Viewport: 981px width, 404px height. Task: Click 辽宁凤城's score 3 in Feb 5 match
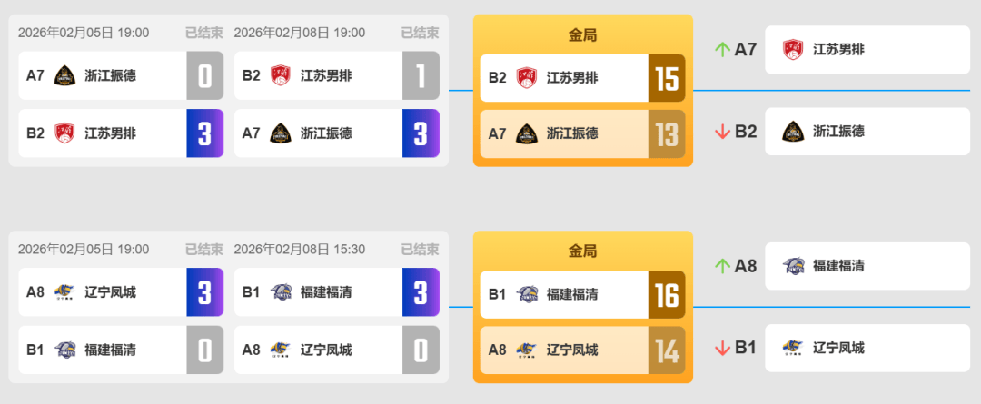(204, 292)
